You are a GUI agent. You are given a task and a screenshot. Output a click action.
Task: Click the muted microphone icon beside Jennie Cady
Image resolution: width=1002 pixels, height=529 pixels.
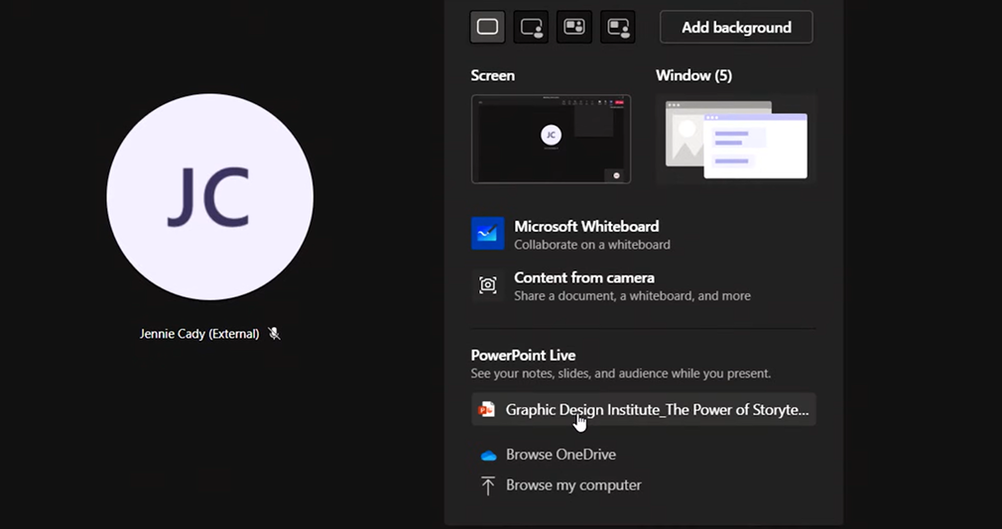[x=274, y=333]
